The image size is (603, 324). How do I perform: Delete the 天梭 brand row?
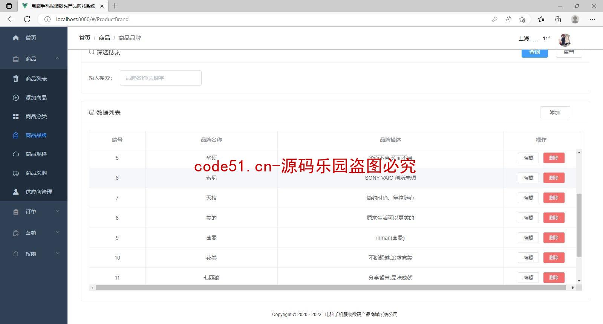[x=554, y=198]
